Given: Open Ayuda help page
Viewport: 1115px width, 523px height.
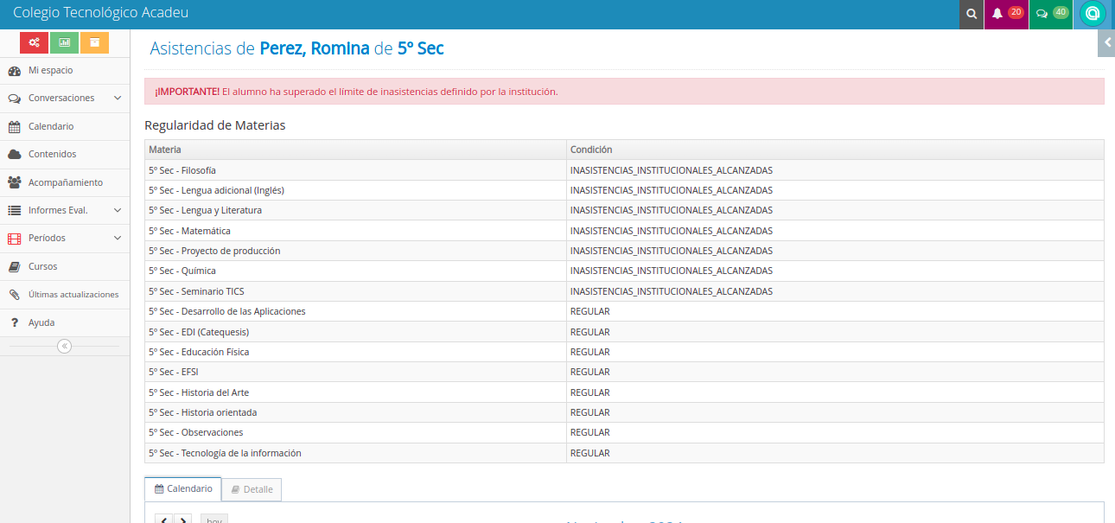Looking at the screenshot, I should (41, 322).
